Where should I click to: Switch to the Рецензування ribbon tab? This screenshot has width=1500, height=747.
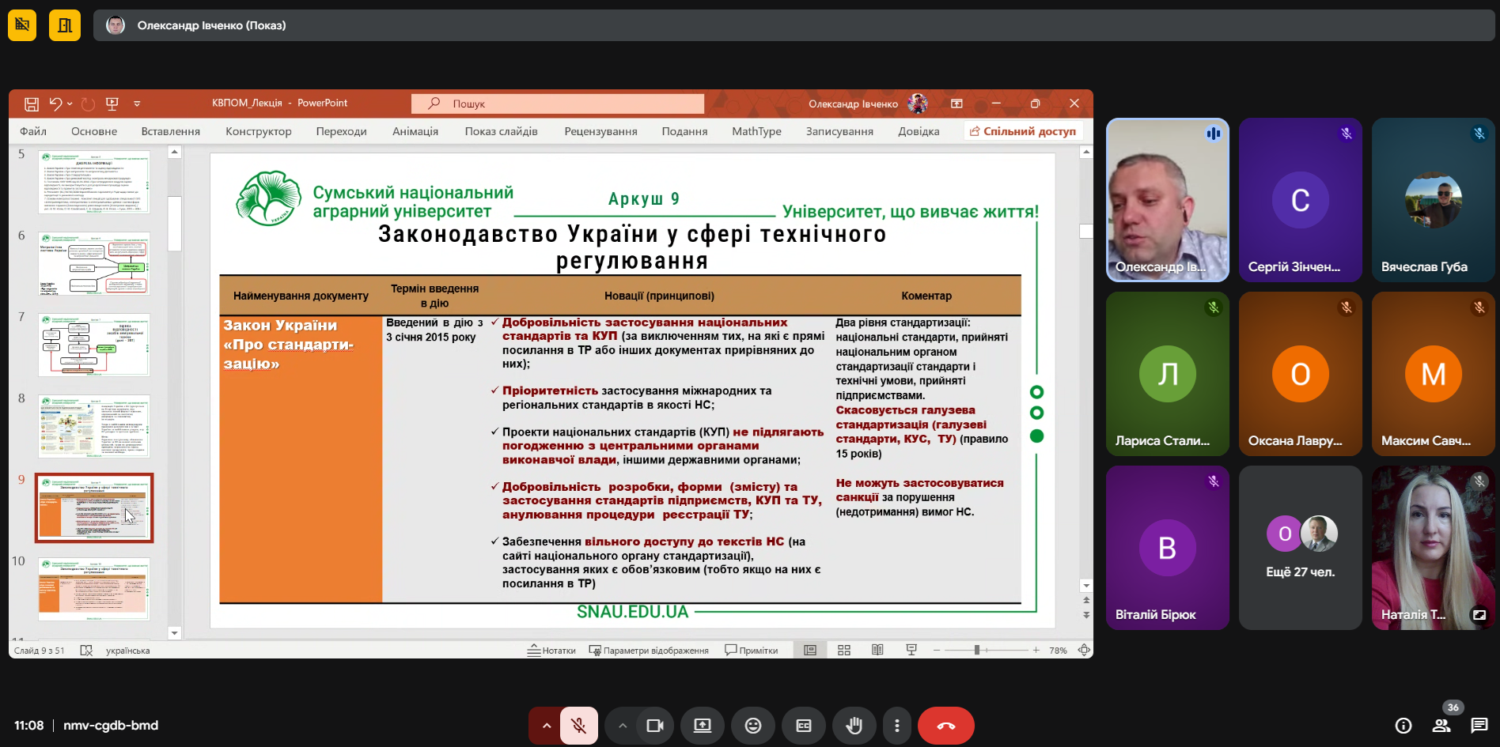(600, 131)
